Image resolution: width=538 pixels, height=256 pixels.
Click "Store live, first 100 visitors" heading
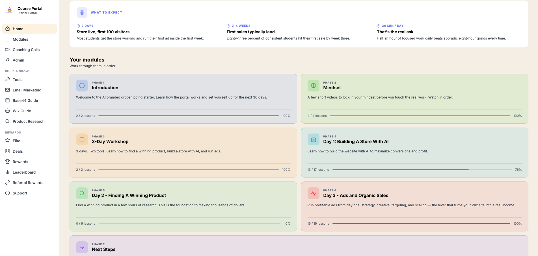pyautogui.click(x=103, y=32)
